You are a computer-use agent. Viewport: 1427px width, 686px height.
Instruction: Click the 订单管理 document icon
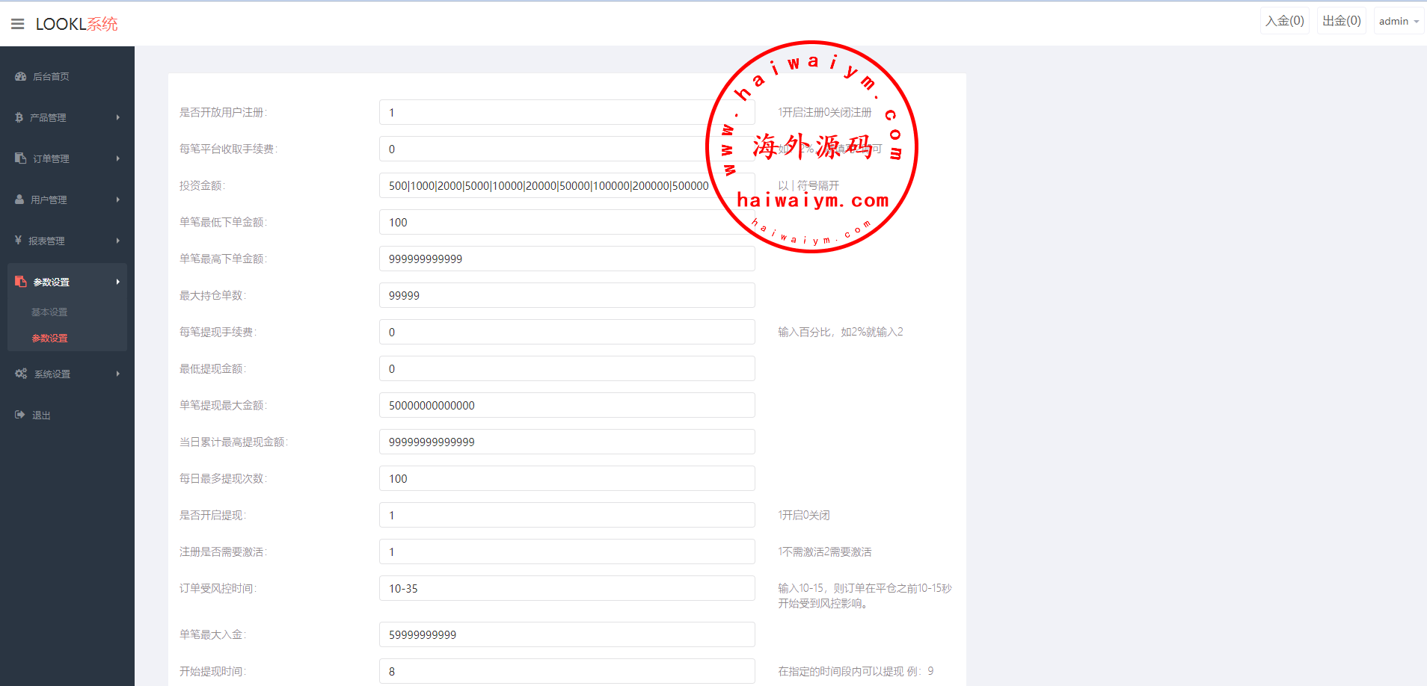20,158
